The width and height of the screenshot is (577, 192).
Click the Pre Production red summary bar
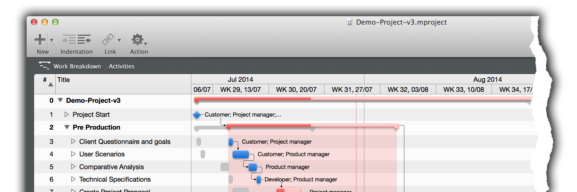coord(312,126)
